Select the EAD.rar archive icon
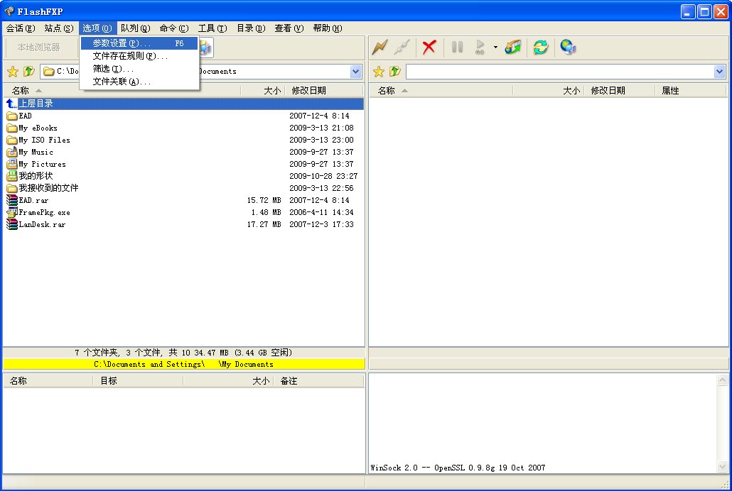 point(11,201)
